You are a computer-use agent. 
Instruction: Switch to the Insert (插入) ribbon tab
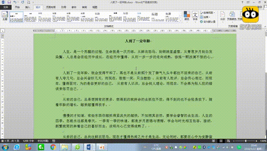point(27,7)
